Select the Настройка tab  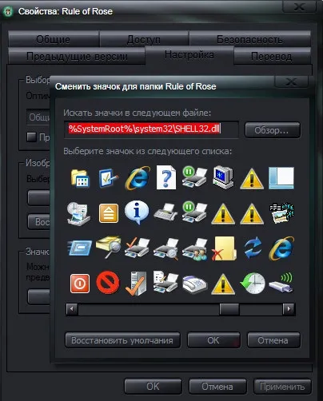[189, 55]
